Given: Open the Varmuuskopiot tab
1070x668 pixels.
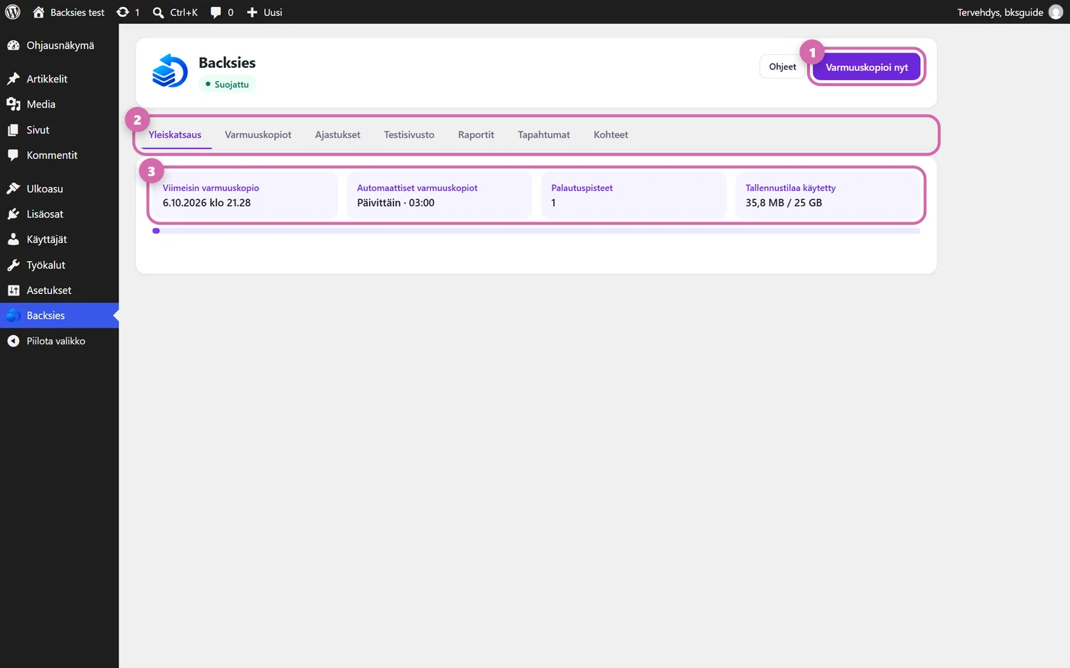Looking at the screenshot, I should click(x=258, y=135).
